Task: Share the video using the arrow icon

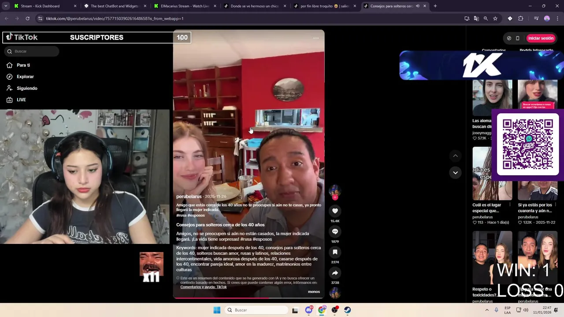Action: coord(335,273)
